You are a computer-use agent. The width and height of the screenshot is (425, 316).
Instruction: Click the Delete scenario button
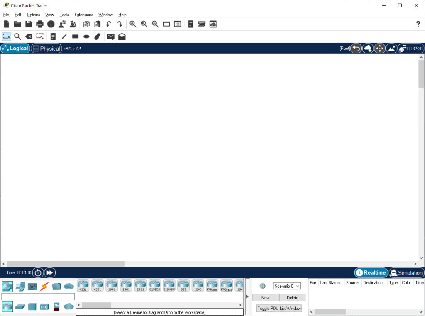pos(293,298)
